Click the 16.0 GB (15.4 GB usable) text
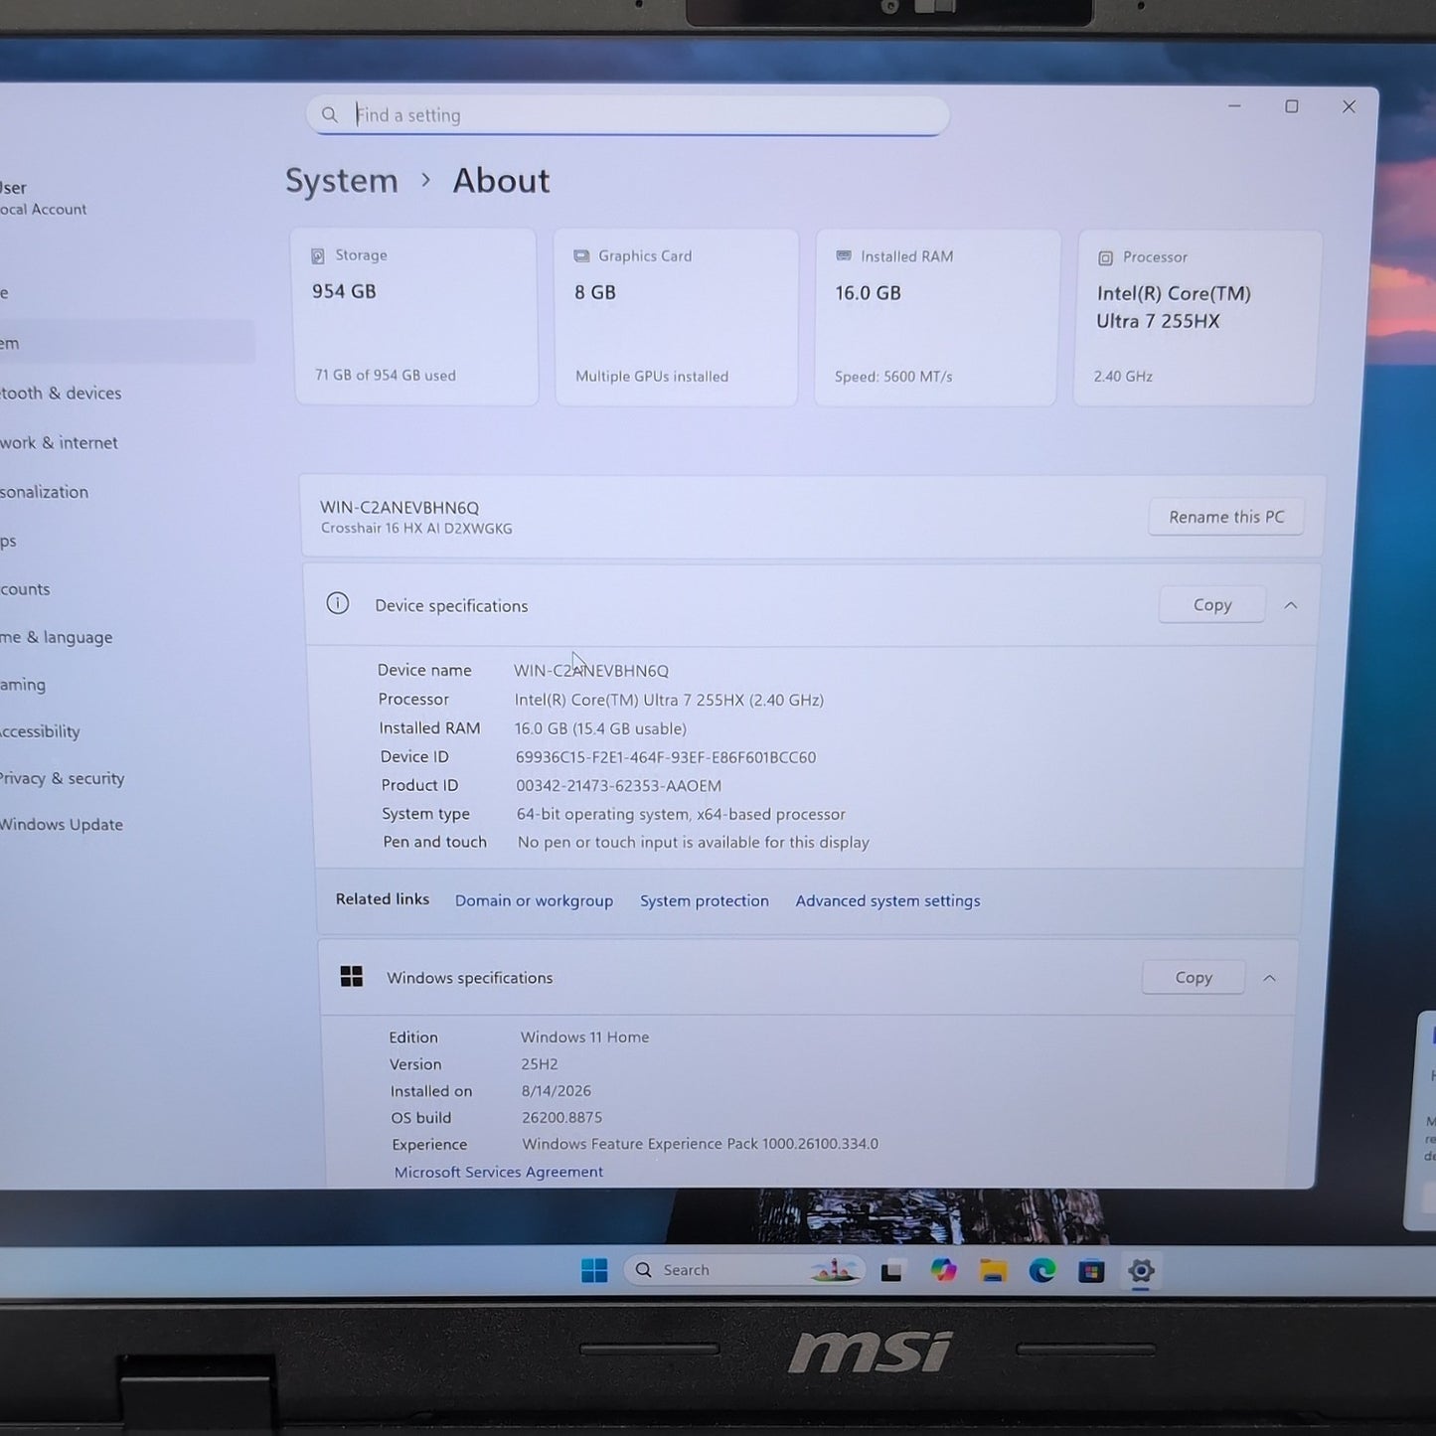1436x1436 pixels. tap(600, 728)
